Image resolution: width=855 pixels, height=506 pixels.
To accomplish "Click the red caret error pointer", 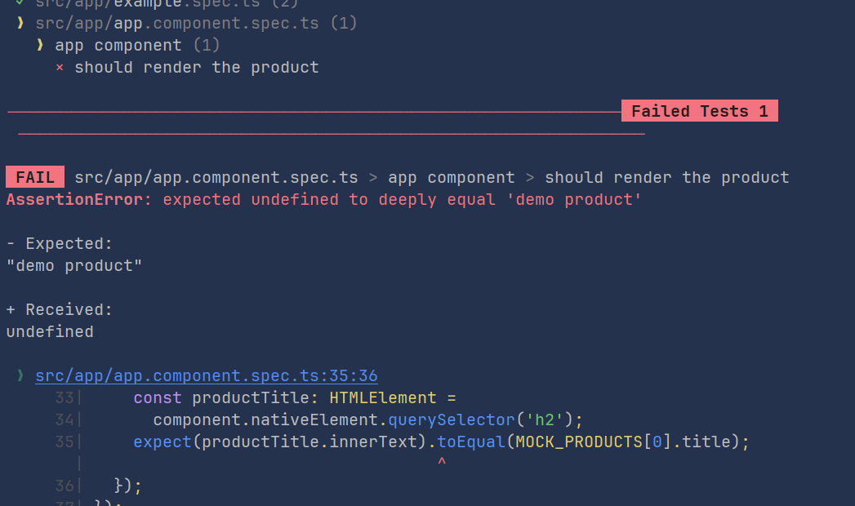I will pos(442,462).
